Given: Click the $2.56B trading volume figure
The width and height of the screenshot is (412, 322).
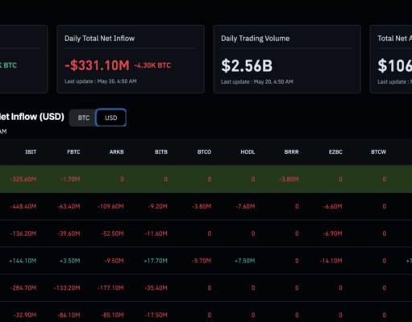Looking at the screenshot, I should pos(247,66).
